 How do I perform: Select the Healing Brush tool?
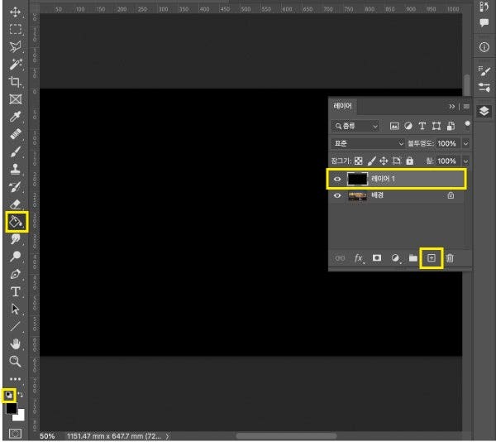(15, 134)
